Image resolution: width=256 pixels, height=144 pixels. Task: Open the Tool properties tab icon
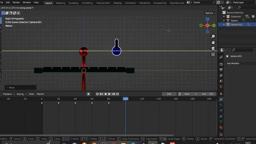[x=221, y=57]
